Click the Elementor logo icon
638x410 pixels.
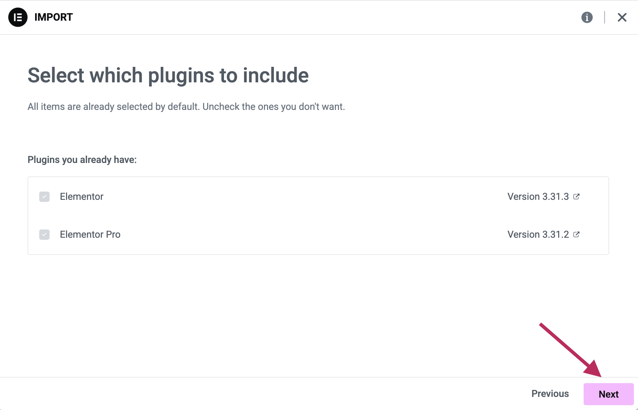18,17
